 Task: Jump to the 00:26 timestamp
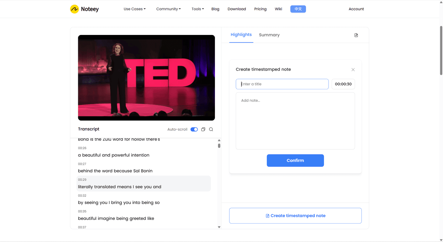coord(82,148)
